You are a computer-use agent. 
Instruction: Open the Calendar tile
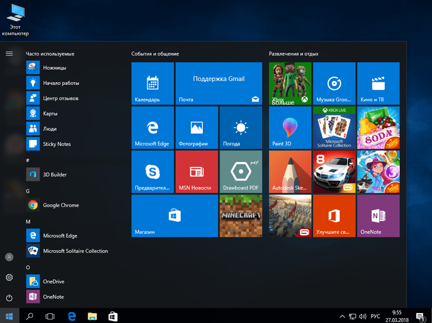tap(152, 83)
